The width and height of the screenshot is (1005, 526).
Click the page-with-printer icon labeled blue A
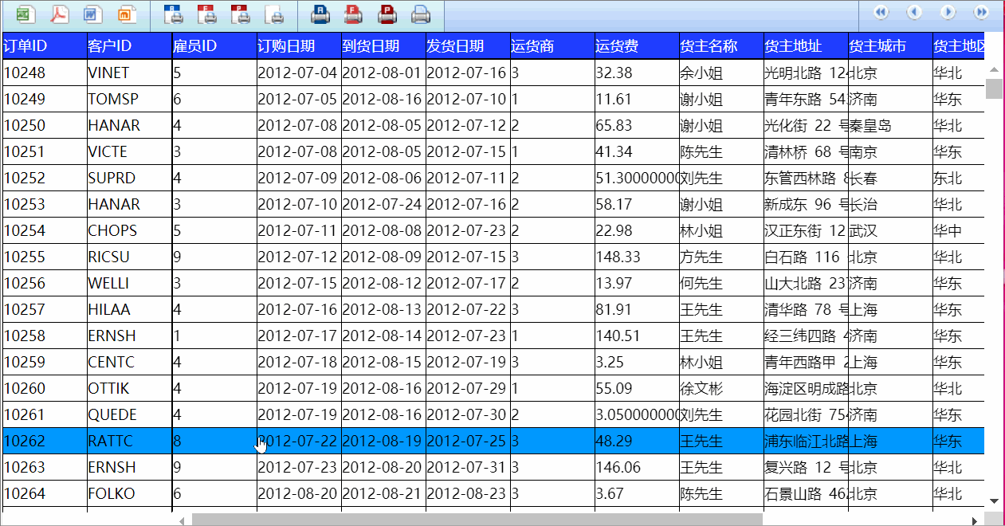(x=173, y=14)
